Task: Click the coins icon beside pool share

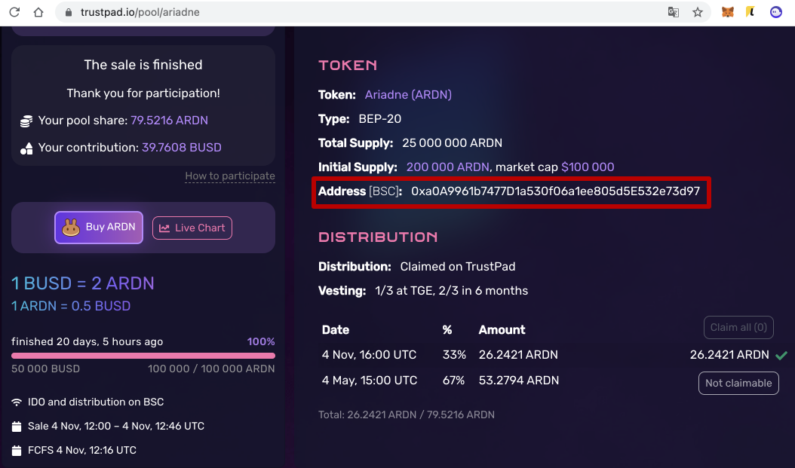Action: [26, 121]
